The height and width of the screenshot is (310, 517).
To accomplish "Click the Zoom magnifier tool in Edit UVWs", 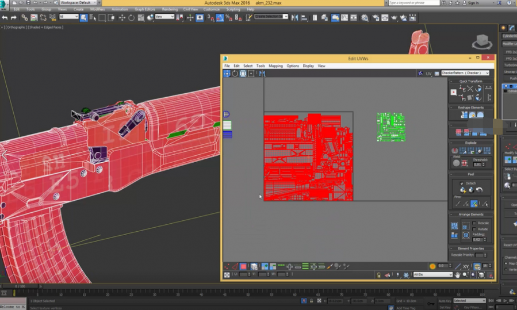I will [466, 275].
